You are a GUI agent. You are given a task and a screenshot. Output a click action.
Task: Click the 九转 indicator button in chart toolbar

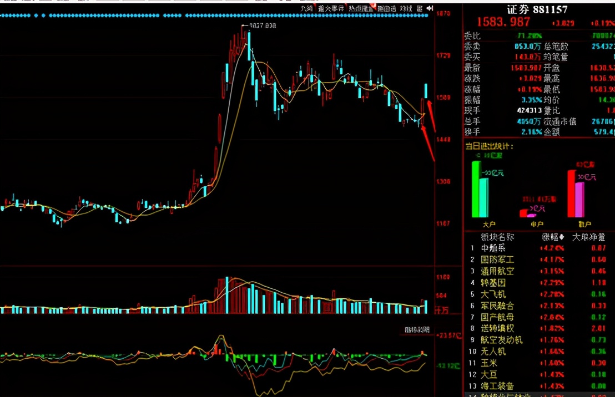(x=307, y=8)
